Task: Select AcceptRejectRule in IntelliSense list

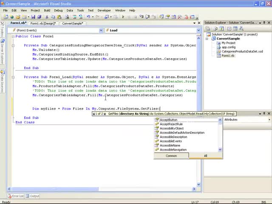Action: tap(186, 124)
